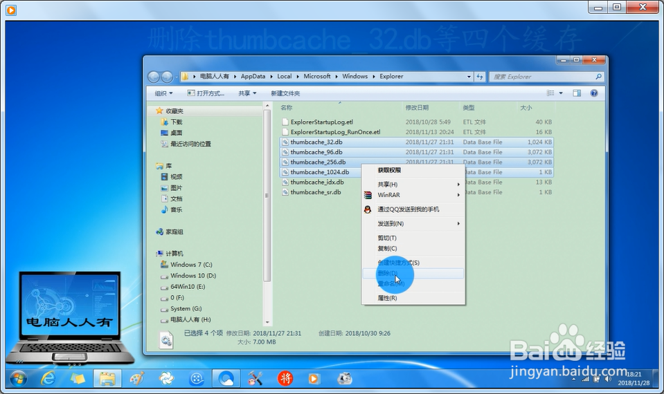Image resolution: width=664 pixels, height=394 pixels.
Task: Click the navigation pane vertical scrollbar
Action: pos(267,195)
